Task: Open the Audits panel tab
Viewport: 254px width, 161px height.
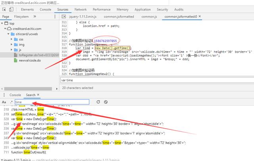Action: coord(179,9)
